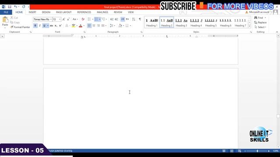The image size is (280, 157).
Task: Open the font size dropdown
Action: tap(59, 19)
